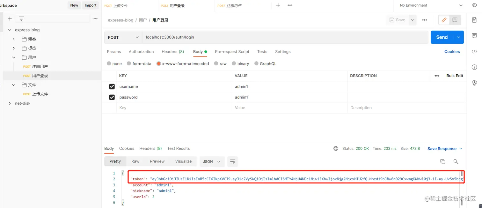482x208 pixels.
Task: Open comments icon in right sidebar
Action: 474,36
